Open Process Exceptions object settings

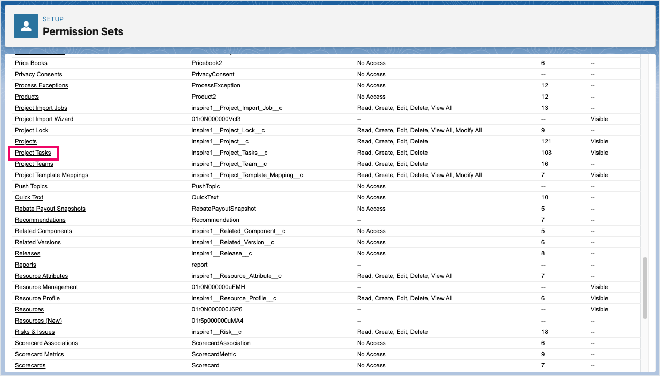(x=42, y=86)
